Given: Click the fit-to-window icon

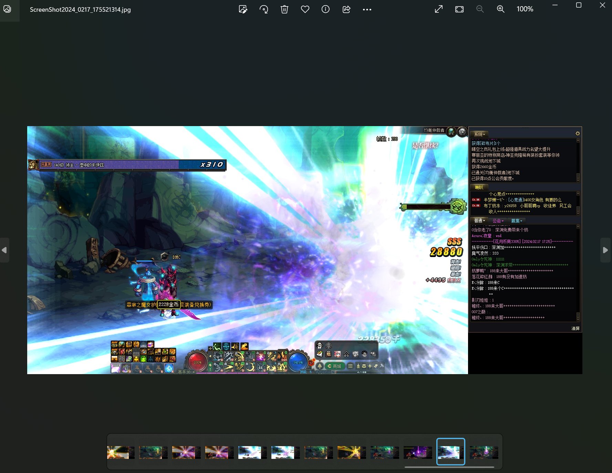Looking at the screenshot, I should (459, 9).
